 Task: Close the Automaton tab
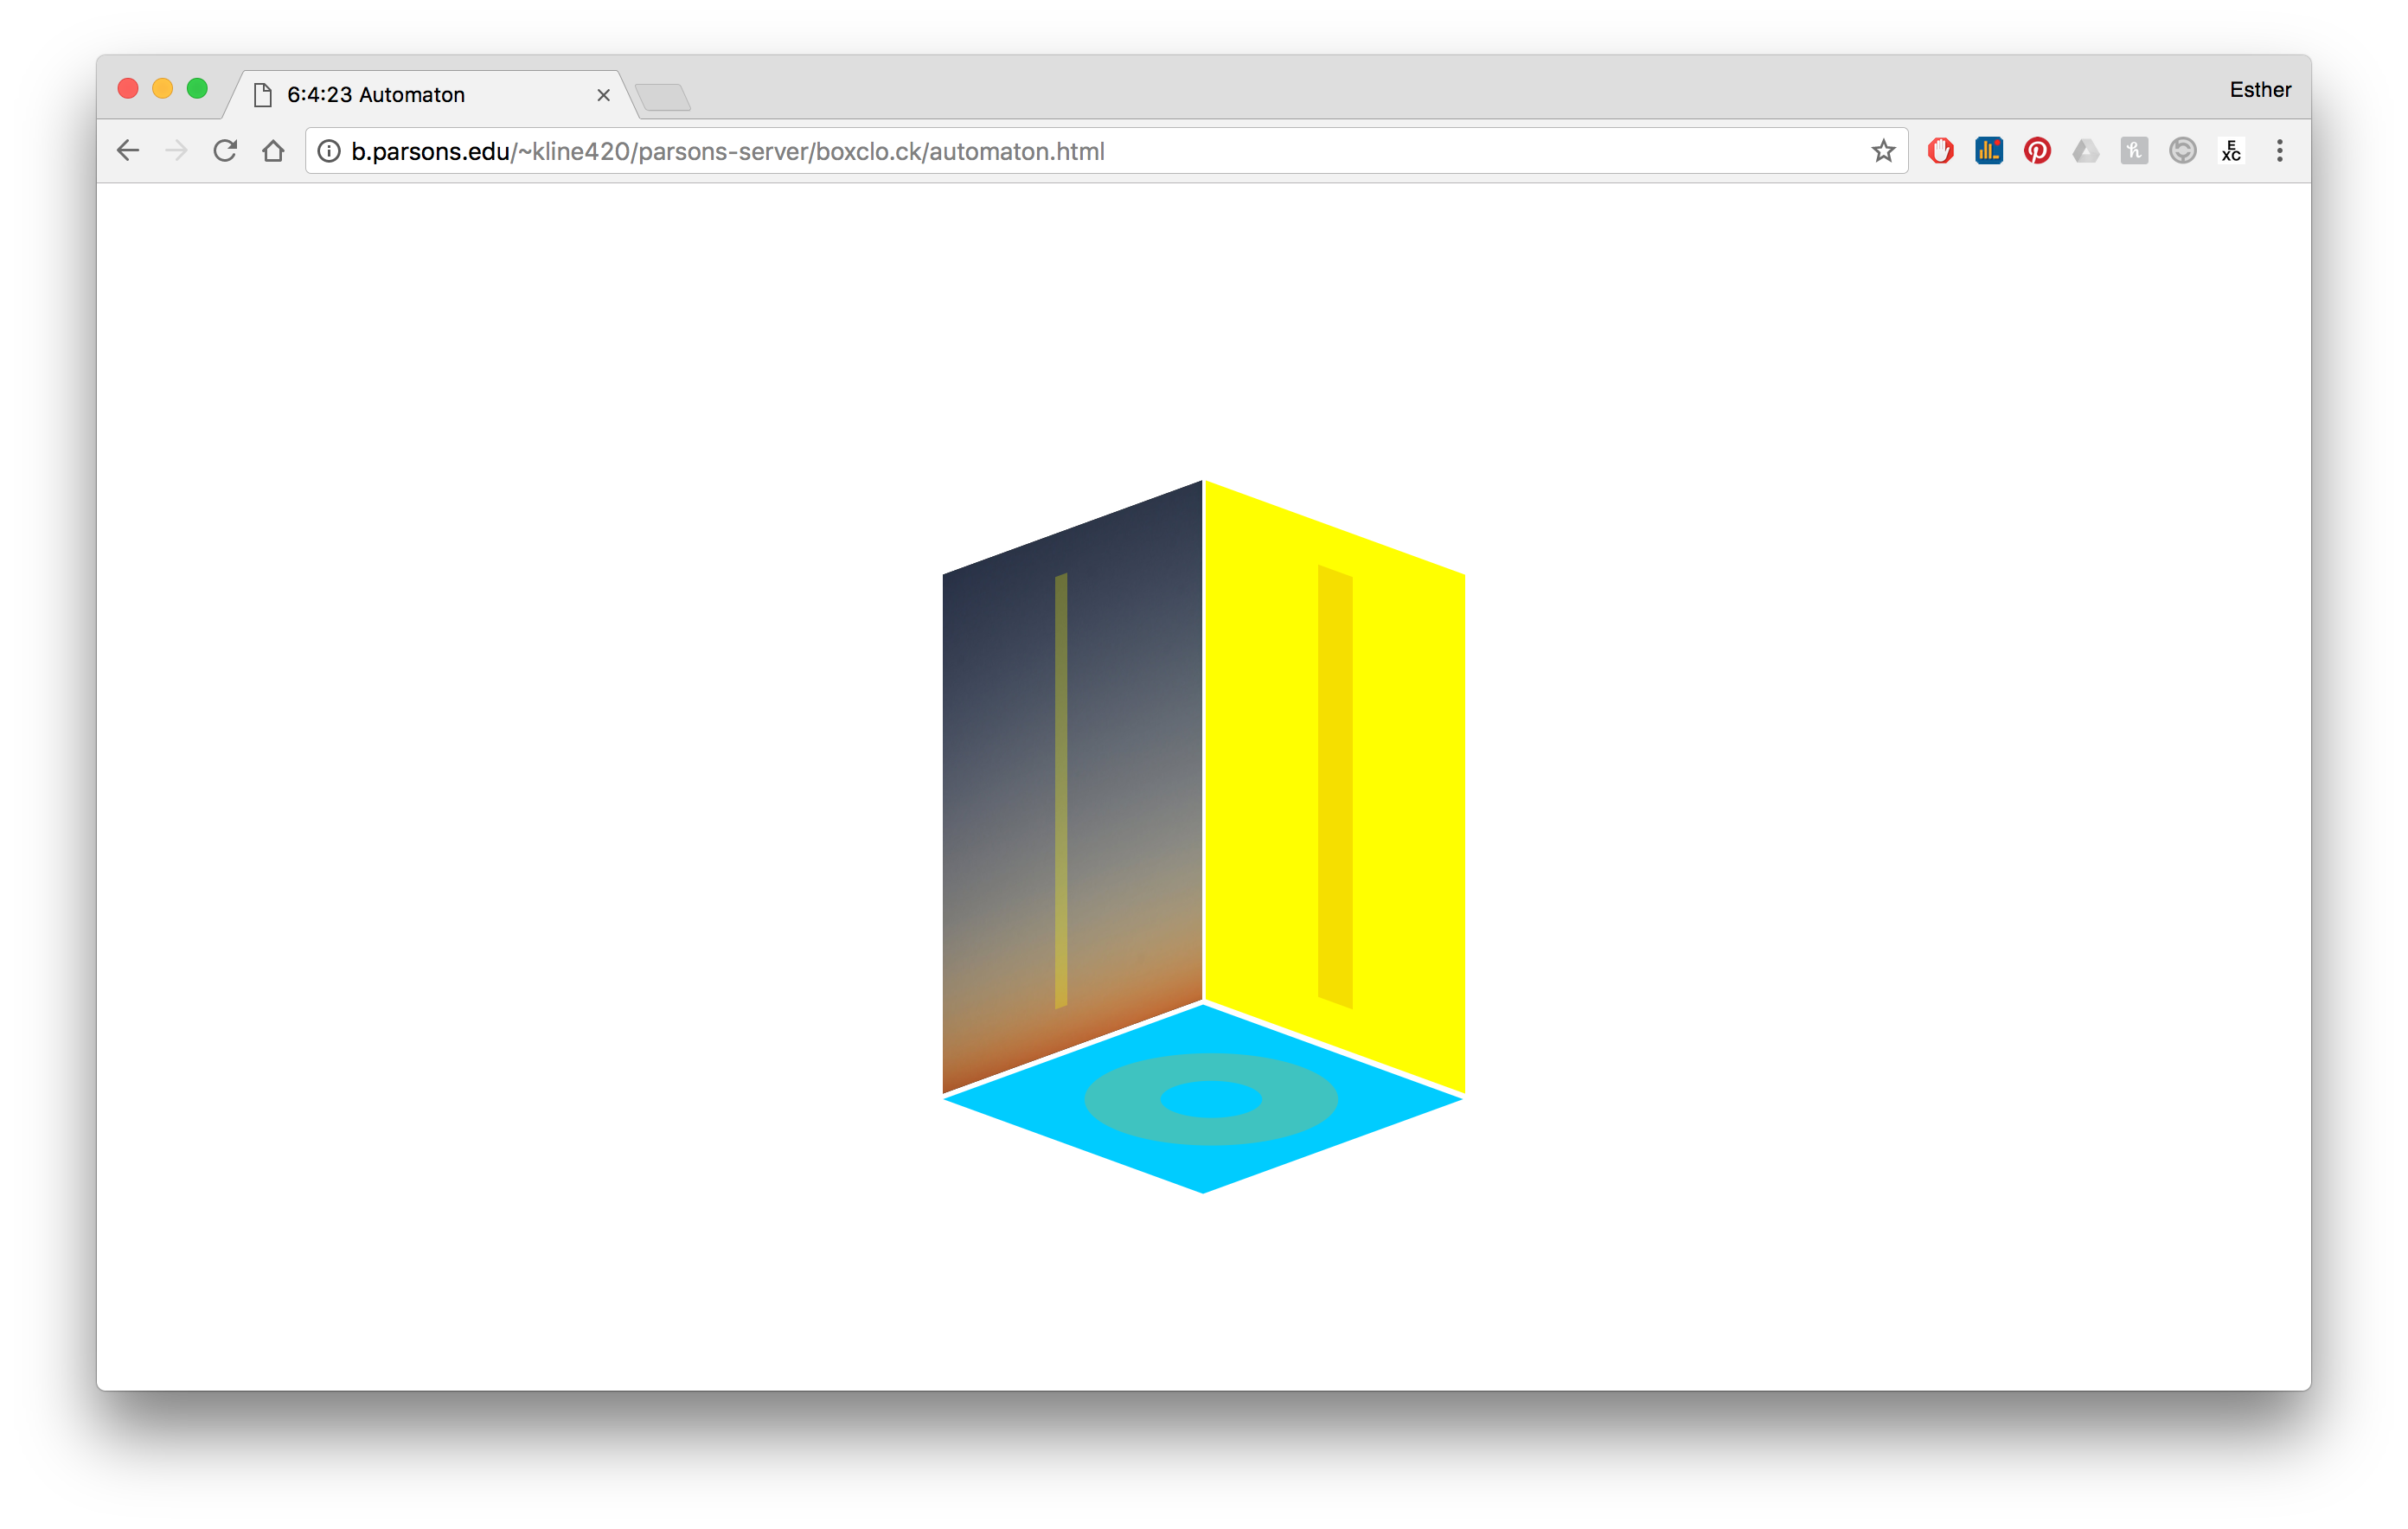click(x=603, y=95)
